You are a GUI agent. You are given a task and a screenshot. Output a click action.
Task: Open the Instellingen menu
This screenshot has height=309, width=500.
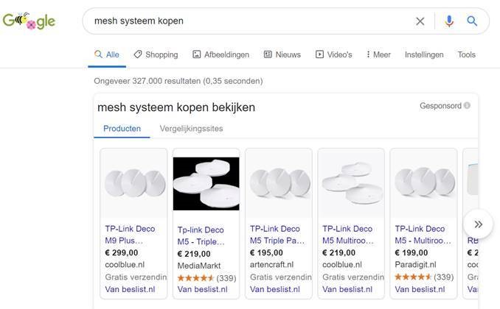tap(424, 54)
